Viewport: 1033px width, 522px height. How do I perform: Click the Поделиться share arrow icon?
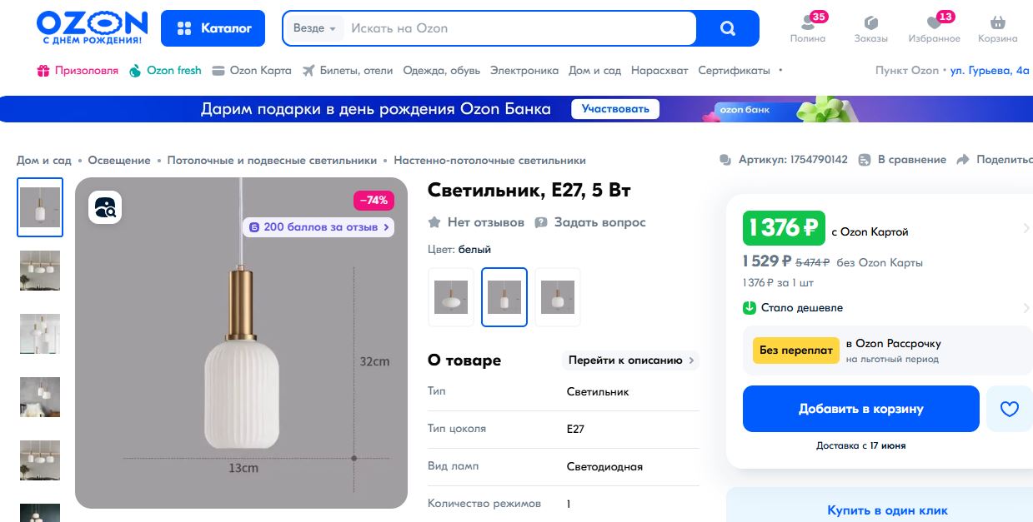click(x=963, y=160)
